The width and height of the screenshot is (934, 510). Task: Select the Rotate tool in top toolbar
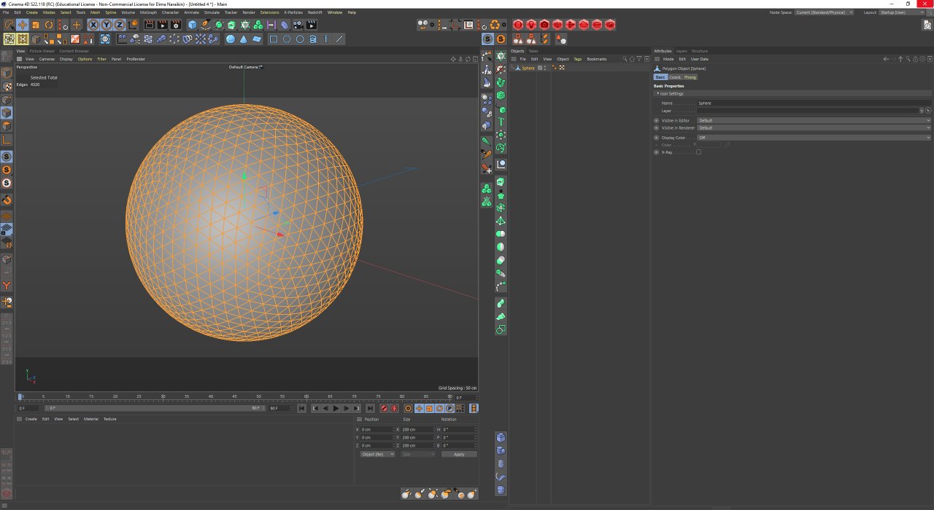coord(49,25)
